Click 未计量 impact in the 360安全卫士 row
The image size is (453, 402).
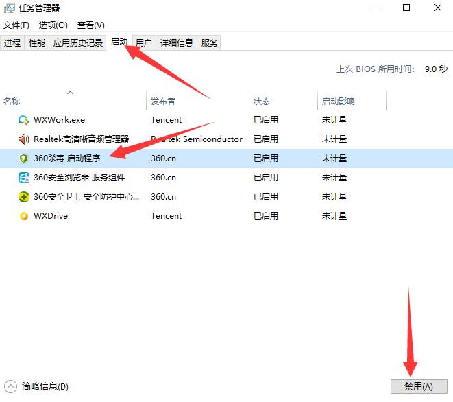click(334, 197)
